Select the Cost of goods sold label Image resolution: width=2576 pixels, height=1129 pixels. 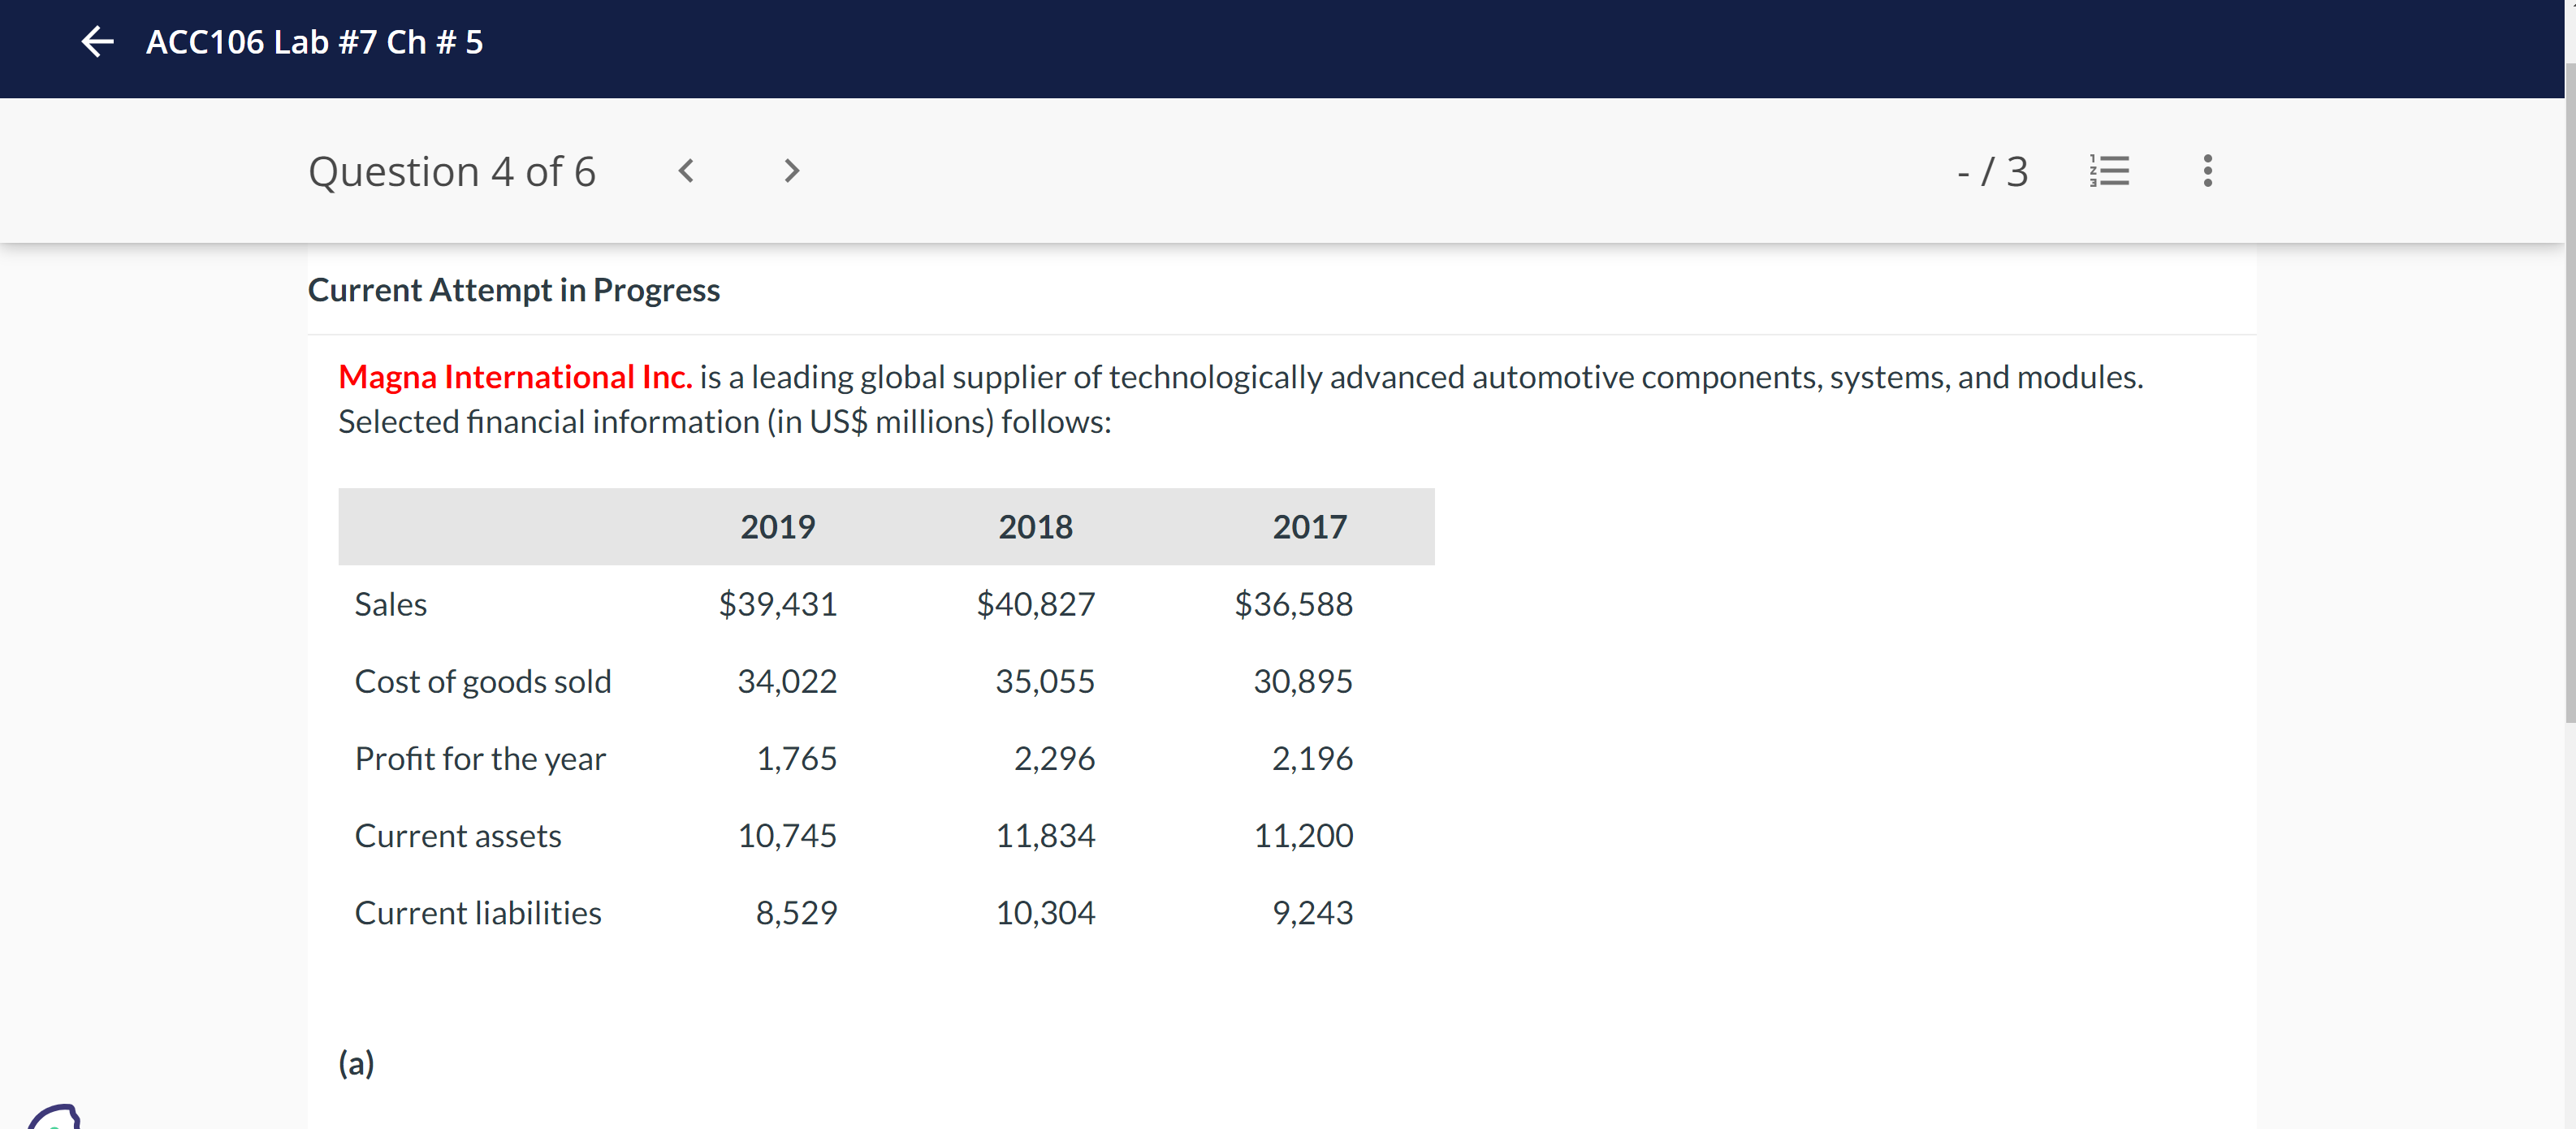coord(483,682)
